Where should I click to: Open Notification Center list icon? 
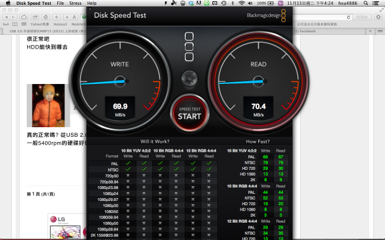(x=375, y=3)
